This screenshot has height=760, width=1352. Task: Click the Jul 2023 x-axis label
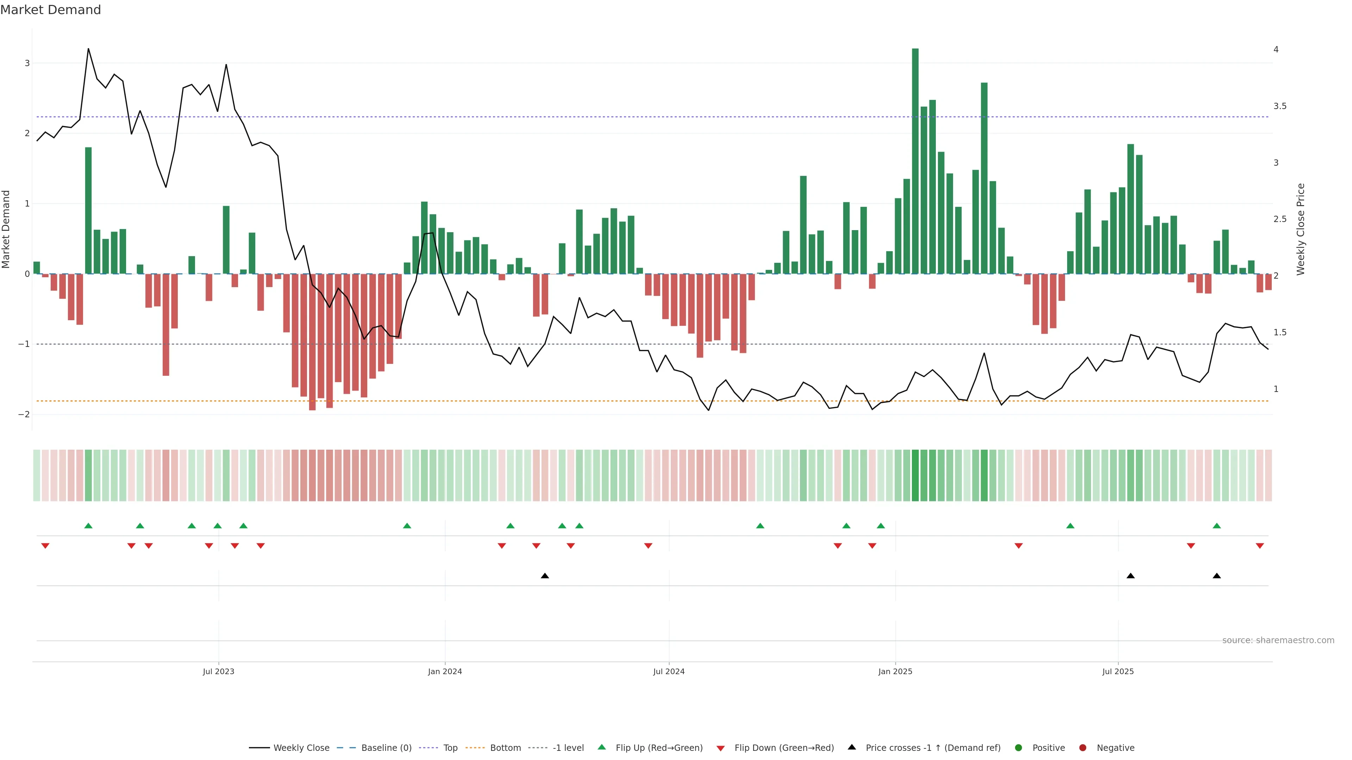point(218,671)
